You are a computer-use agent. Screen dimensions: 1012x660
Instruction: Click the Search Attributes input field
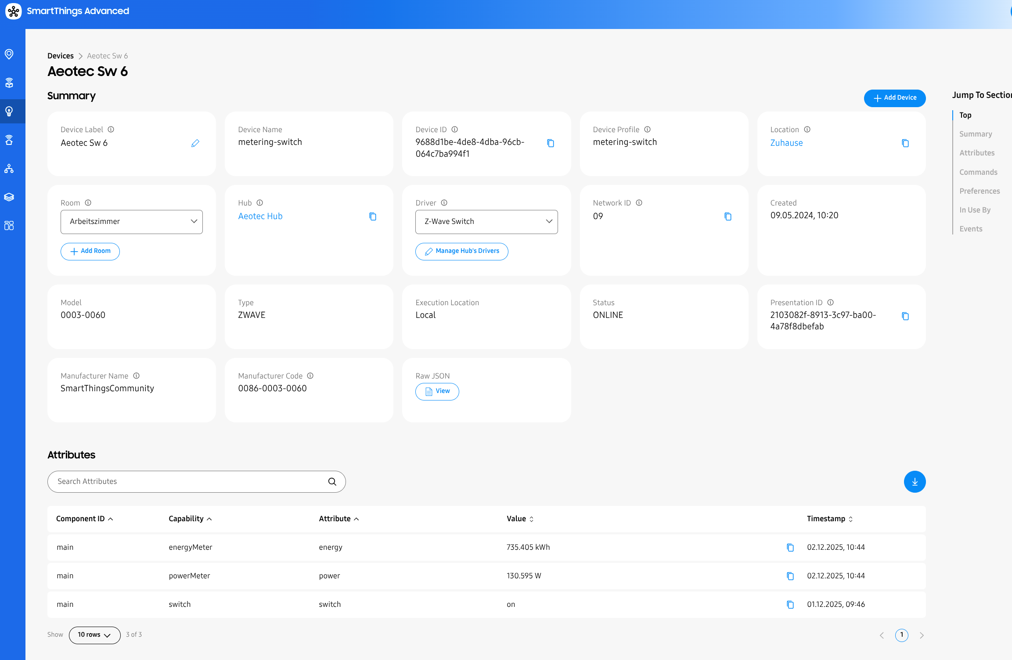pyautogui.click(x=189, y=482)
